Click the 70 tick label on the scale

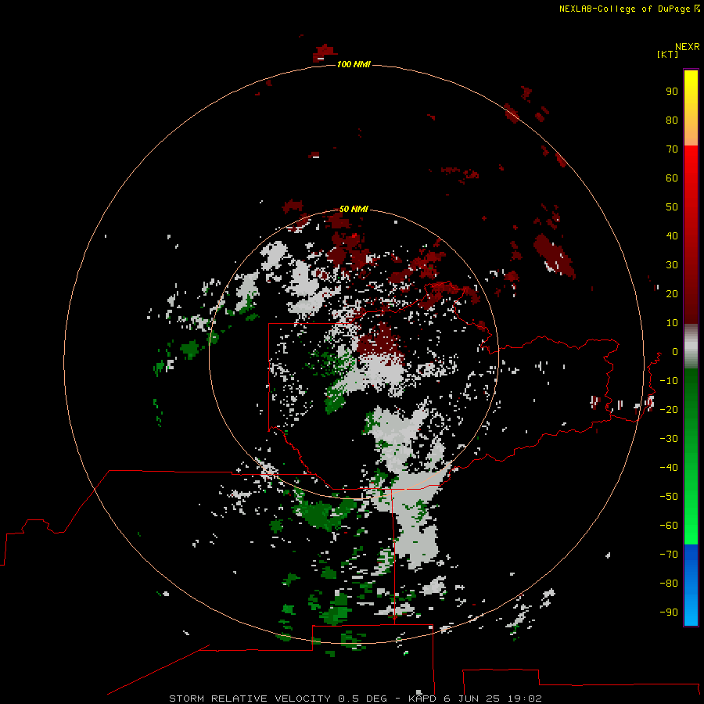tap(672, 149)
